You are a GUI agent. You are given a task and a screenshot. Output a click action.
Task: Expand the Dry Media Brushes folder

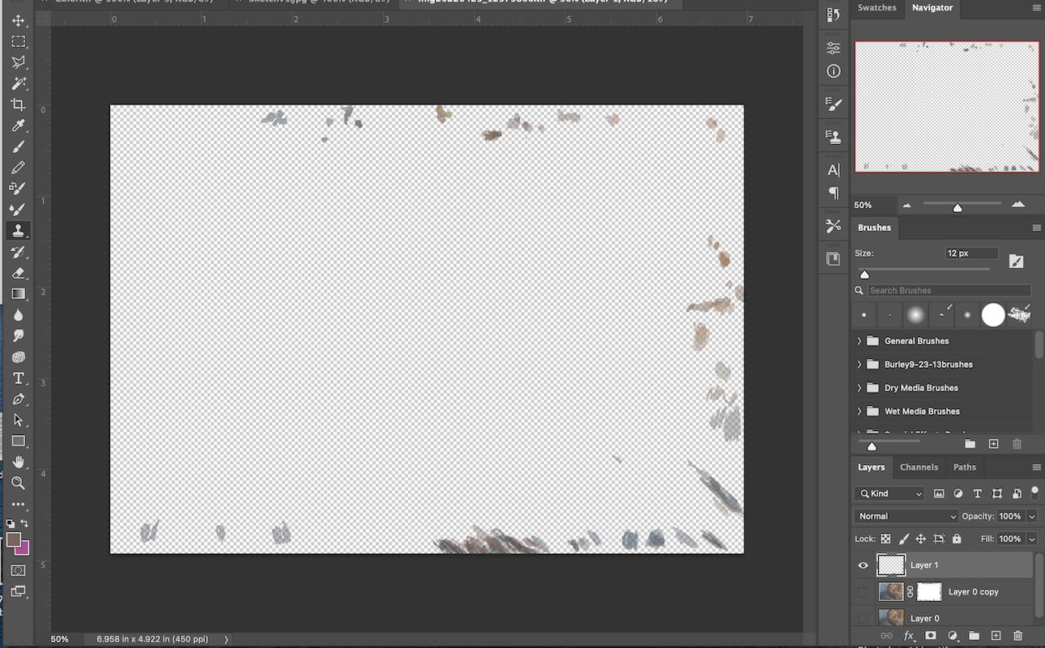(x=859, y=388)
